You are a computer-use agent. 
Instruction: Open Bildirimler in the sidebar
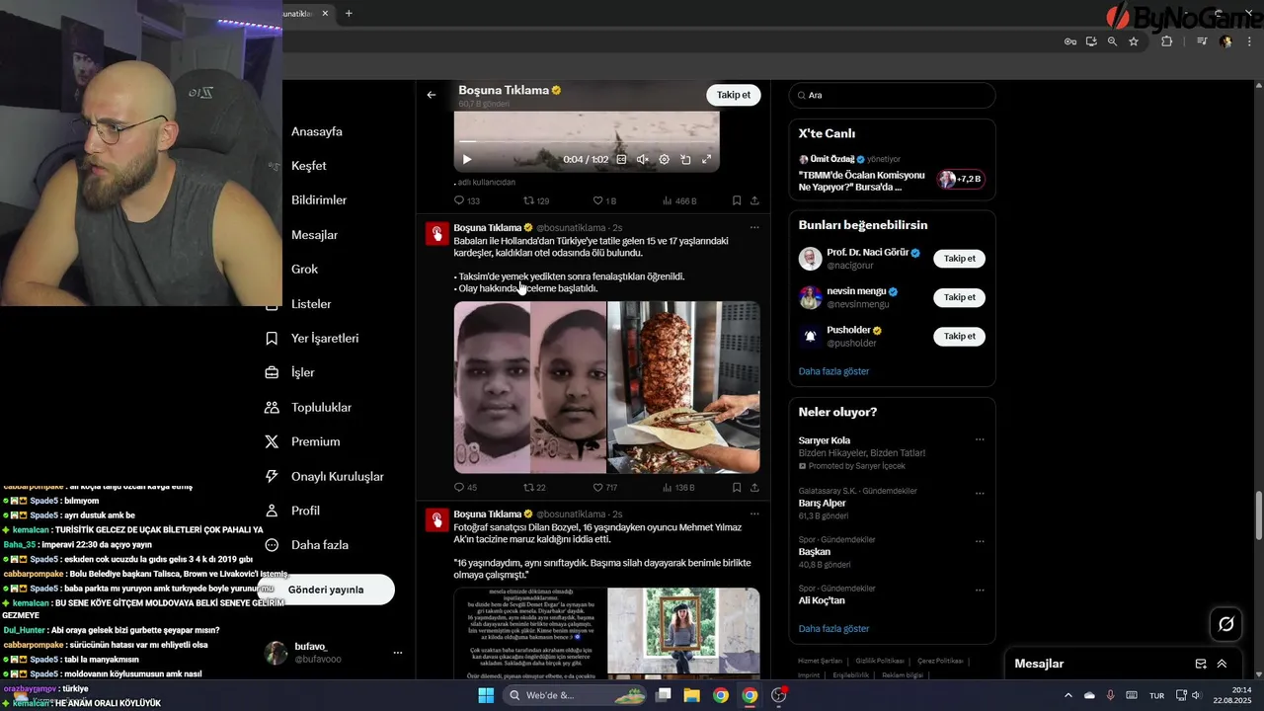[319, 200]
